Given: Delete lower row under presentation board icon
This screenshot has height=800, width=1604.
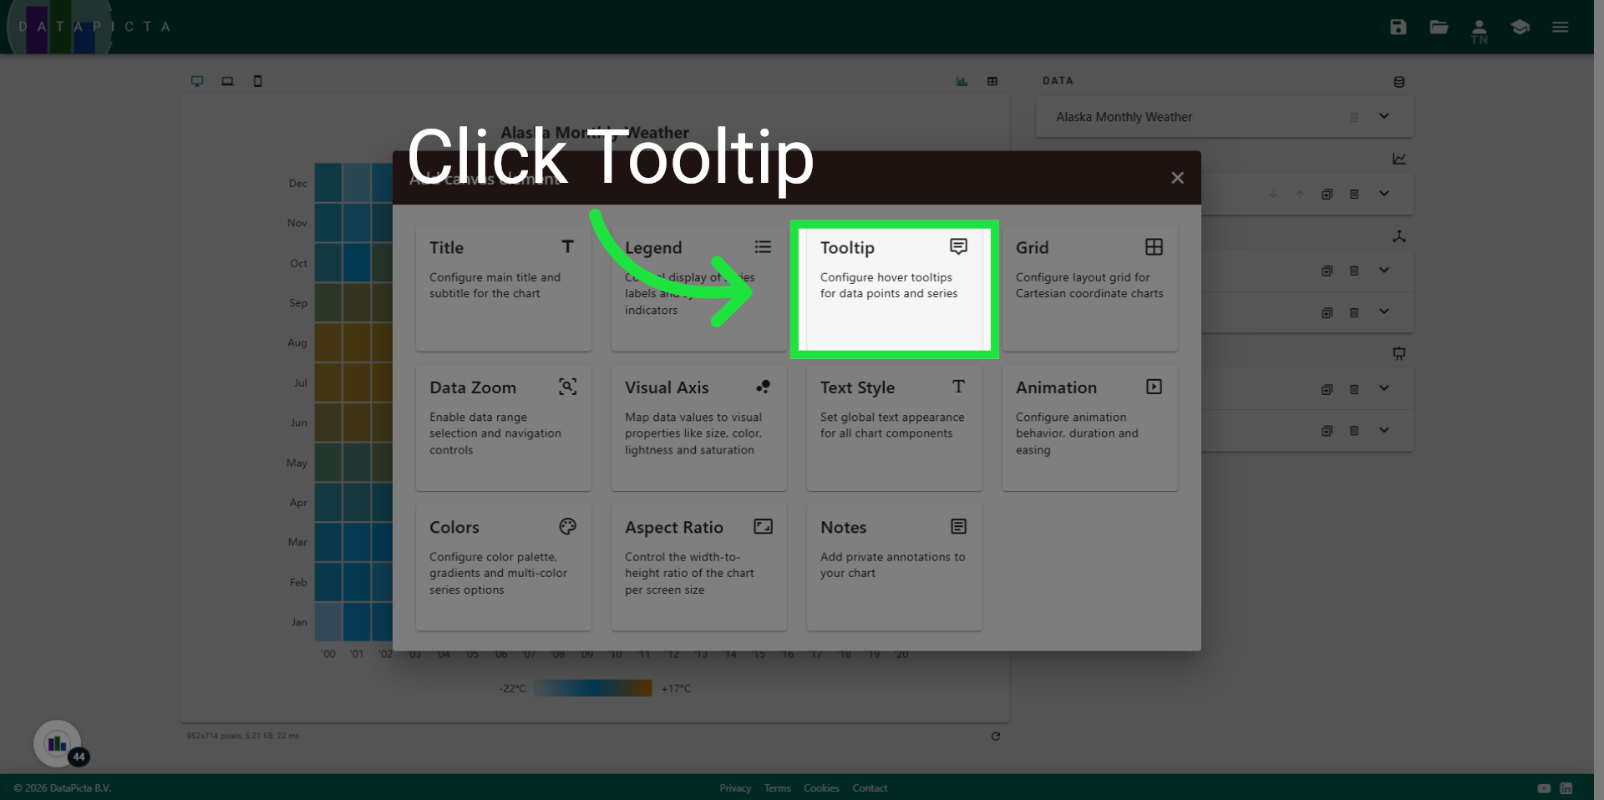Looking at the screenshot, I should coord(1354,431).
